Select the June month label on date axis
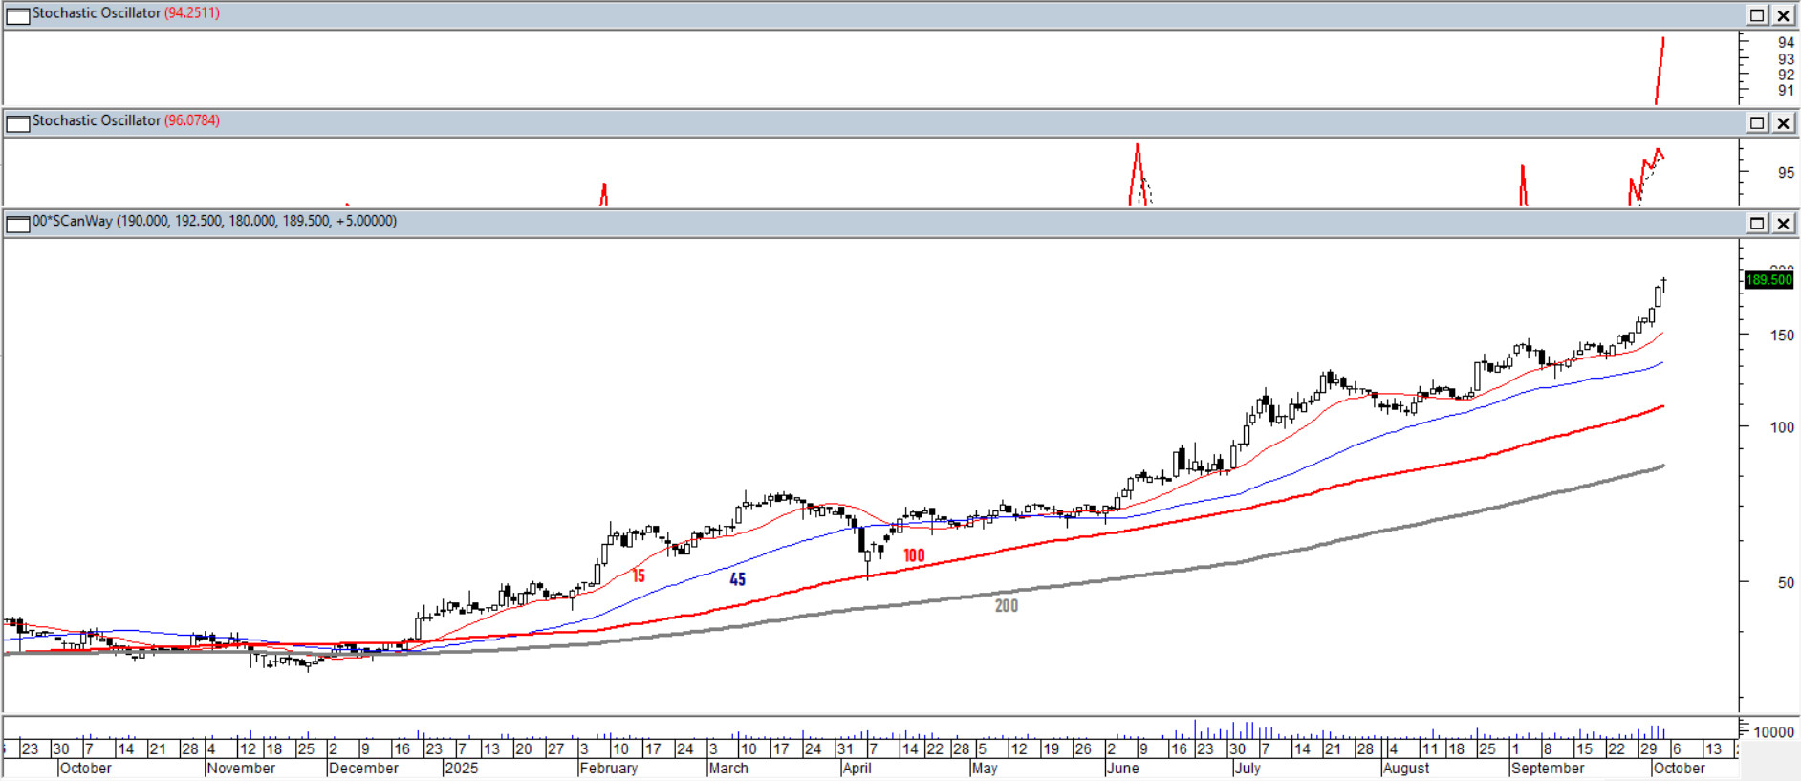Screen dimensions: 1801x781 pyautogui.click(x=1123, y=769)
